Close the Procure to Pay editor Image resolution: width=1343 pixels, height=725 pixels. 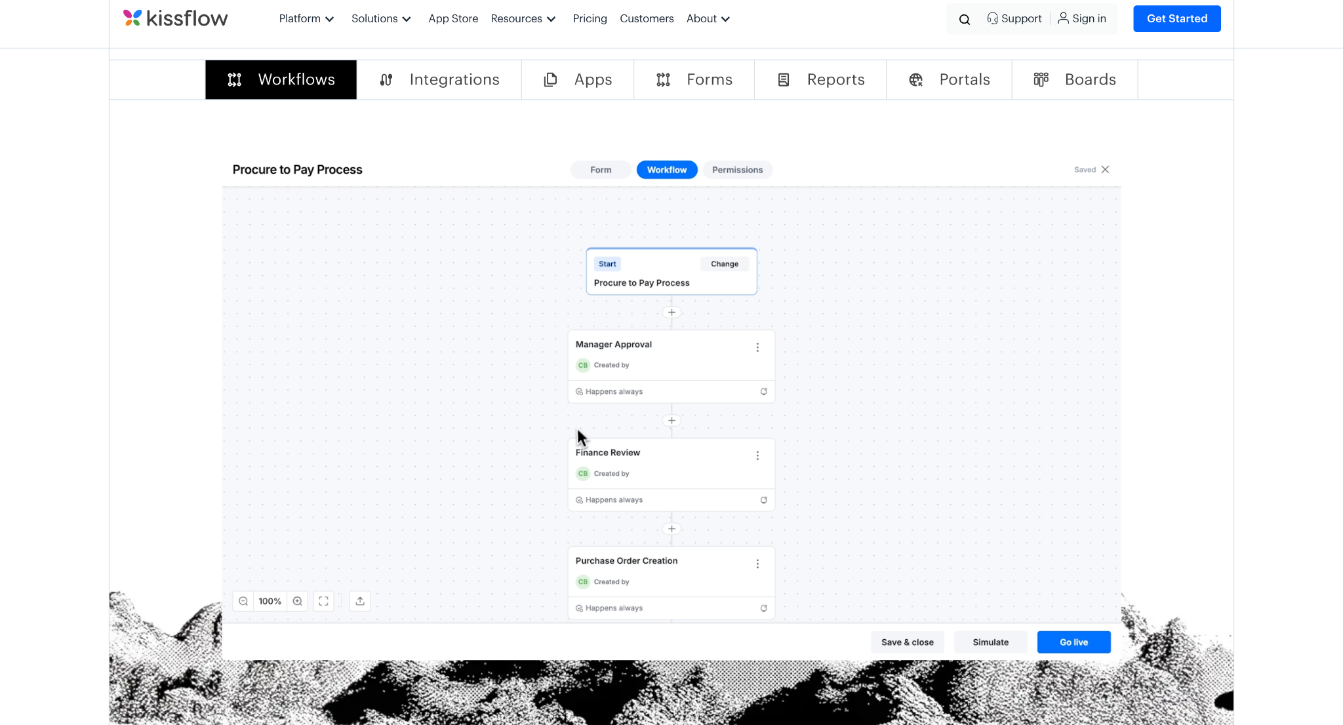(1105, 169)
